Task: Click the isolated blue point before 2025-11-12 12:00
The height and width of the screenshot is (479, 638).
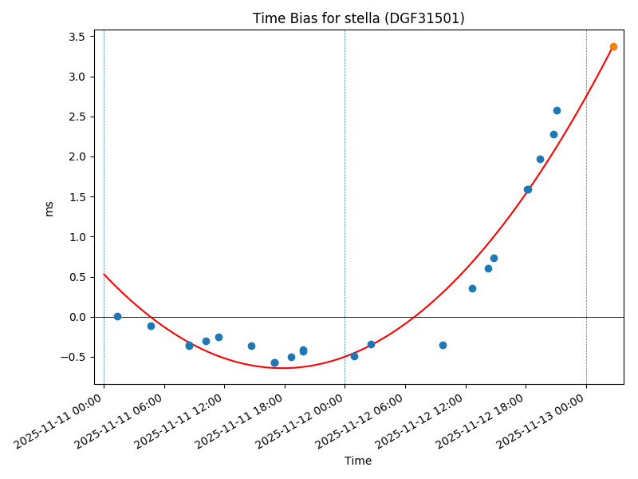Action: (443, 345)
